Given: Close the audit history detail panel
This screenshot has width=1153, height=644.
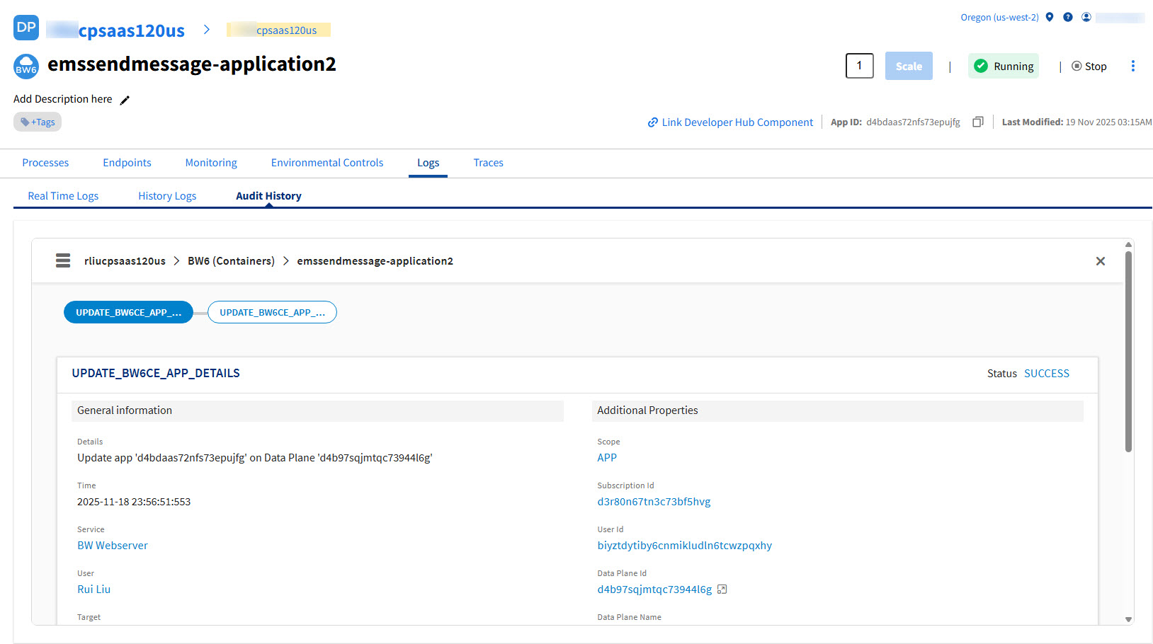Looking at the screenshot, I should click(1100, 261).
